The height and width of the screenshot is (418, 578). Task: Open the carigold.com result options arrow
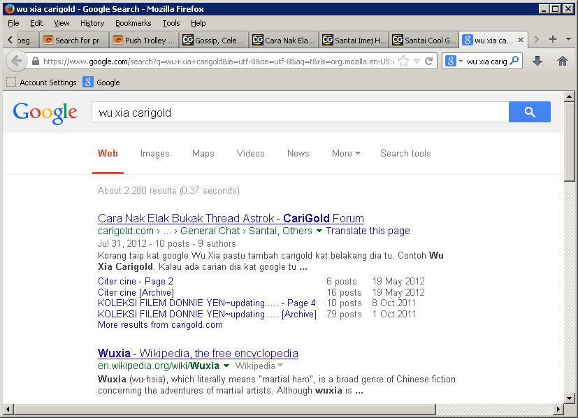319,231
